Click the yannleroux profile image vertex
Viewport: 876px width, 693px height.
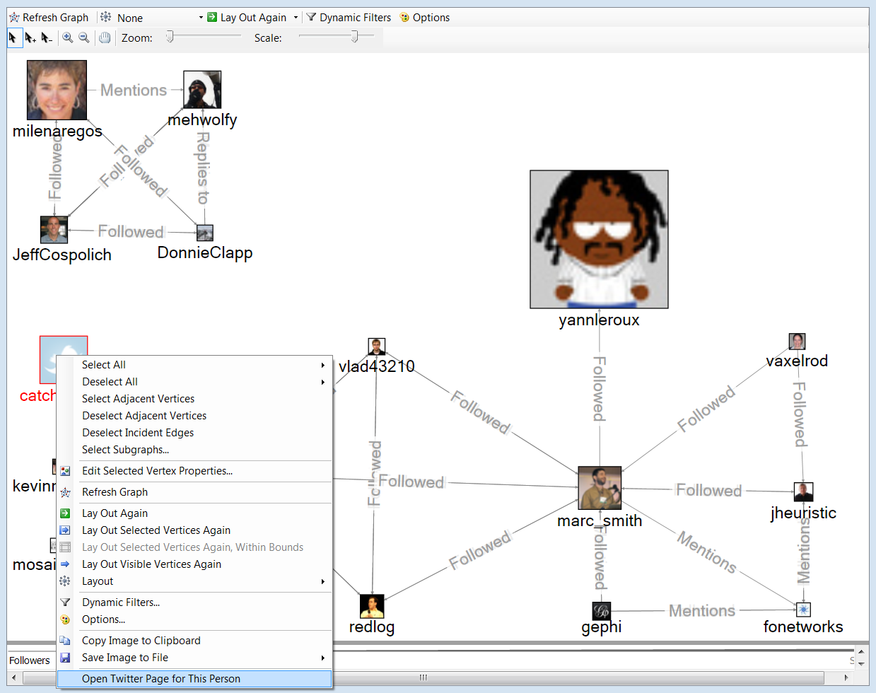coord(599,239)
